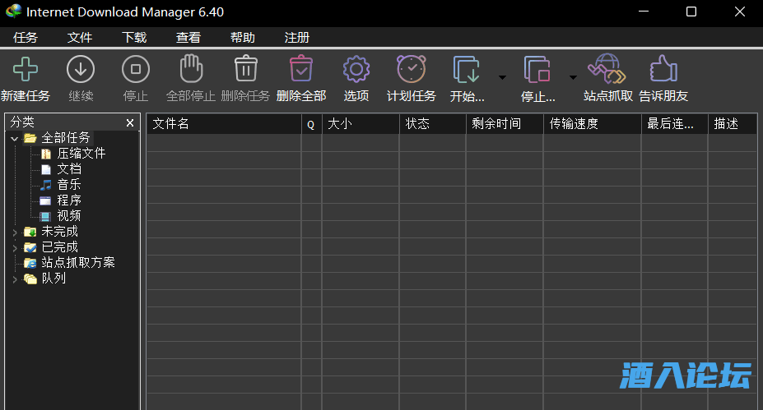Launch the 站点抓取 site grabber tool

[607, 70]
